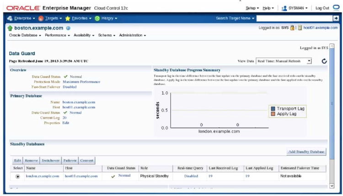The image size is (343, 196).
Task: Open the Availability menu
Action: 84,35
